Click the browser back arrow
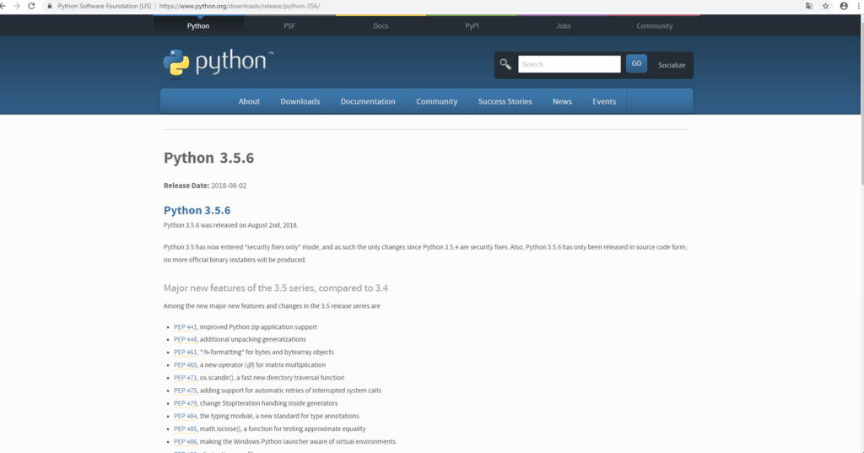This screenshot has width=864, height=453. 3,6
